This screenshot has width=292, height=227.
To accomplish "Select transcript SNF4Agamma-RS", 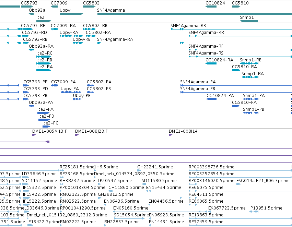I will coord(206,53).
